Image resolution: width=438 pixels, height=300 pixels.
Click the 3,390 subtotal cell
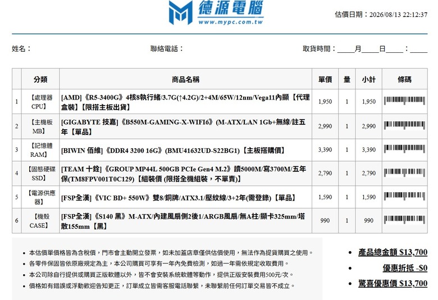369,149
